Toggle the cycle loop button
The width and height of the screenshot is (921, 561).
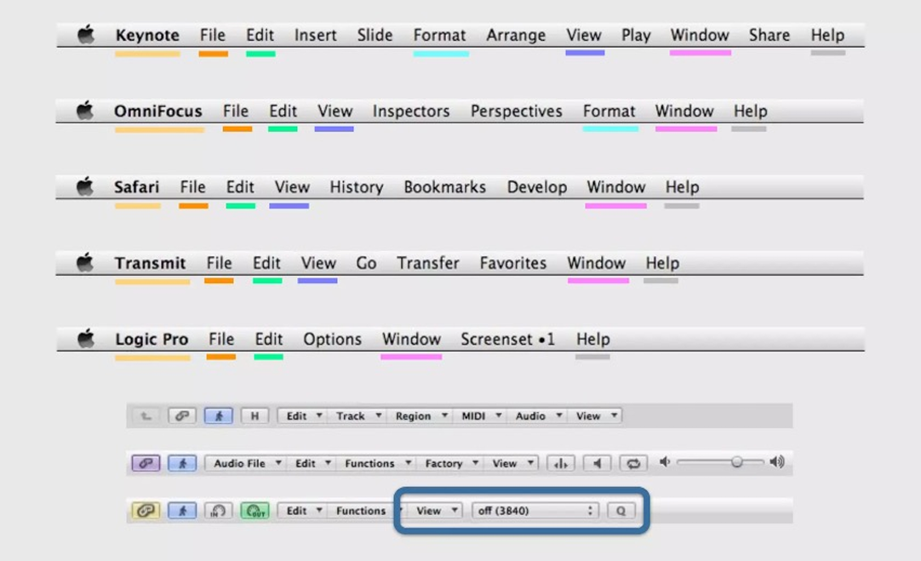click(633, 463)
